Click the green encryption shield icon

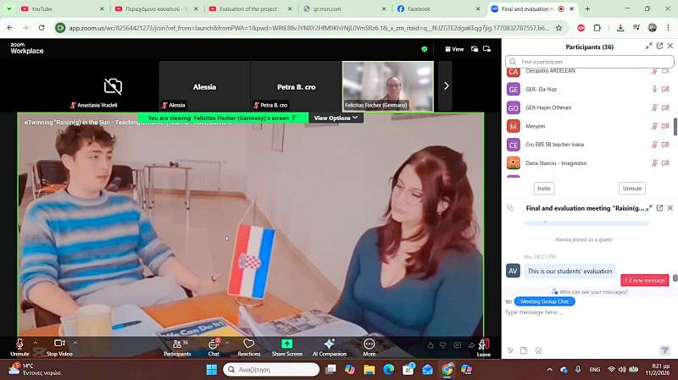tap(425, 49)
